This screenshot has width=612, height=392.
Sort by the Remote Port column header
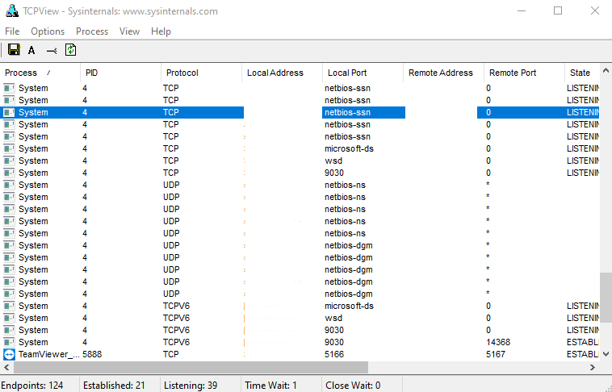525,73
